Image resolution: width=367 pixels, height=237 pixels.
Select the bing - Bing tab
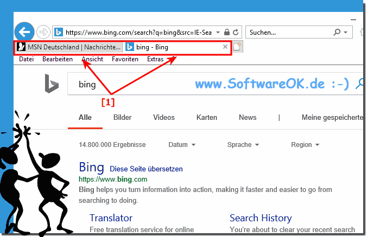[177, 47]
